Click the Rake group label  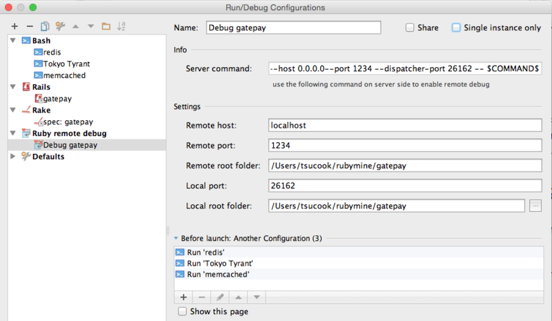pyautogui.click(x=41, y=110)
